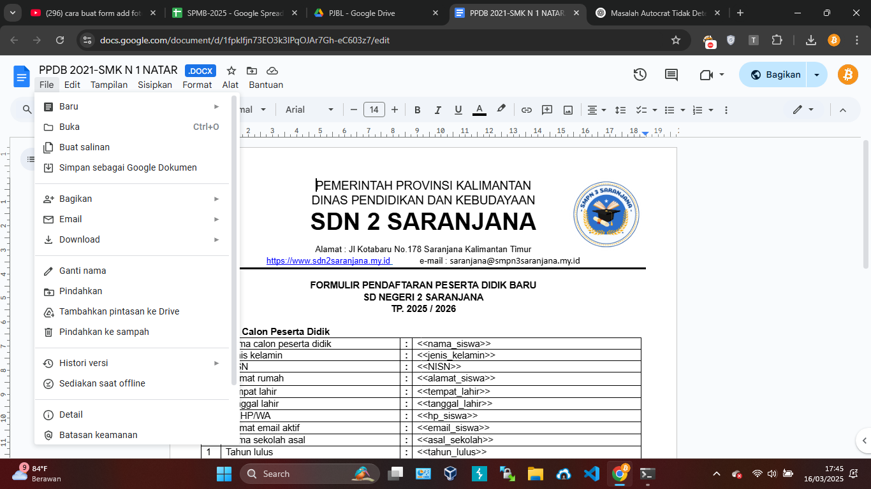
Task: Click the Google Docs home icon
Action: tap(22, 76)
